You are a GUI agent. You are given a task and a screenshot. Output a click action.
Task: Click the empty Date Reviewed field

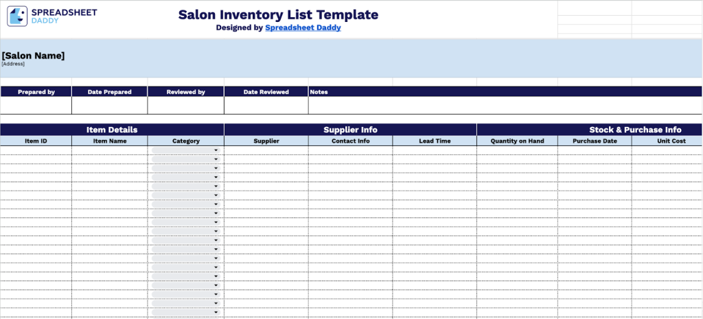[266, 105]
